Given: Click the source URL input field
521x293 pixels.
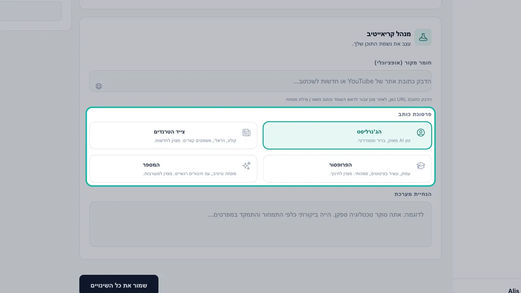Looking at the screenshot, I should click(260, 81).
